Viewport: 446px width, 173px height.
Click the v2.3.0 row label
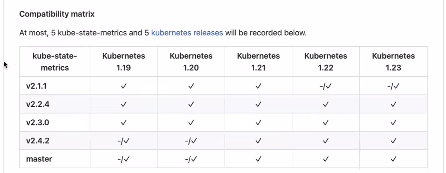(38, 123)
